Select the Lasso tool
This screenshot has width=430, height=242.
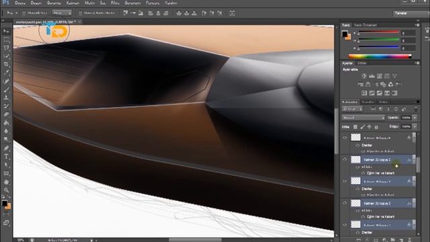click(x=6, y=48)
